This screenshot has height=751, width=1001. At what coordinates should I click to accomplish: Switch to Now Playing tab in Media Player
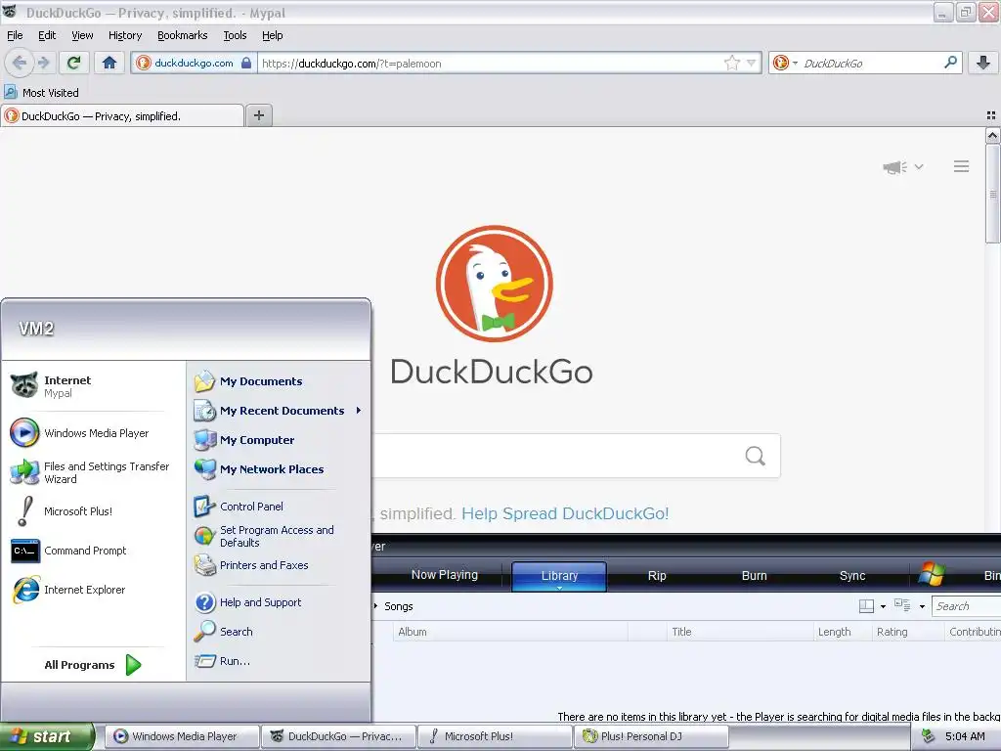click(x=445, y=575)
